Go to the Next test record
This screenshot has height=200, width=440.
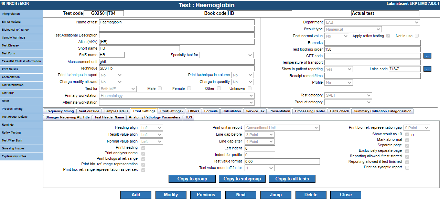[241, 195]
